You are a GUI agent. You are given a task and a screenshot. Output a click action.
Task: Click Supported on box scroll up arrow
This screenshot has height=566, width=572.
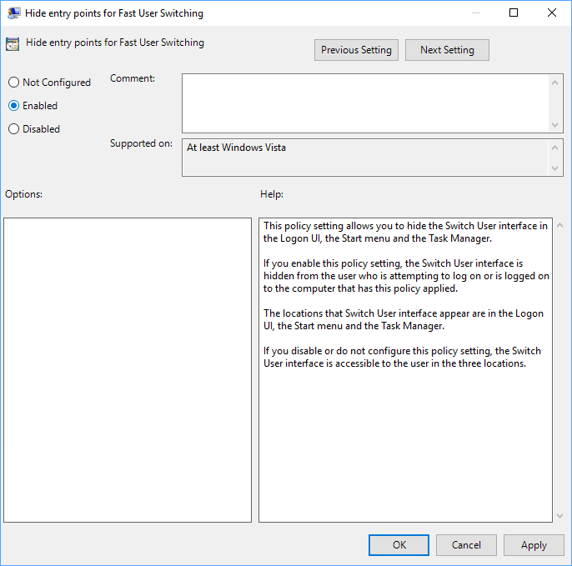tap(556, 148)
